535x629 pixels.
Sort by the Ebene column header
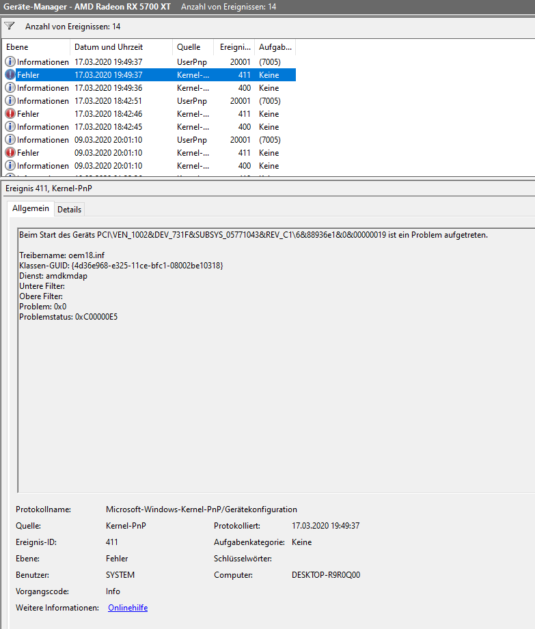36,47
